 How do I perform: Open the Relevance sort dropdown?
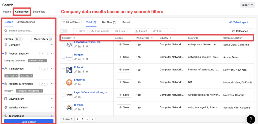(x=242, y=31)
